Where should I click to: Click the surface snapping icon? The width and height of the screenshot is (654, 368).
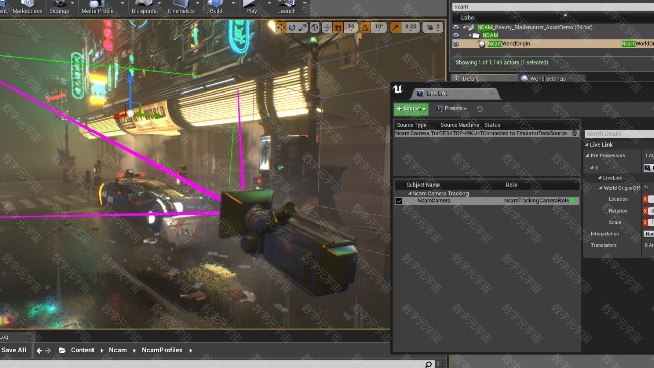coord(326,27)
